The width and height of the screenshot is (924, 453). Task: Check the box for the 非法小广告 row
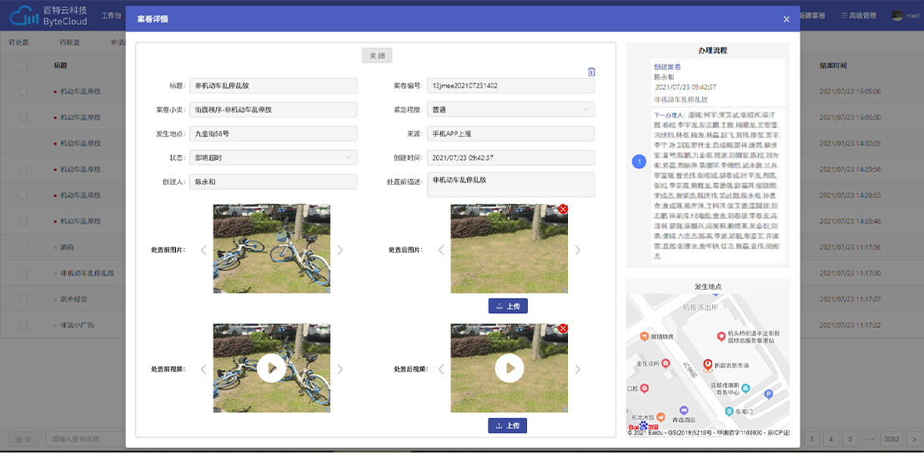[23, 325]
